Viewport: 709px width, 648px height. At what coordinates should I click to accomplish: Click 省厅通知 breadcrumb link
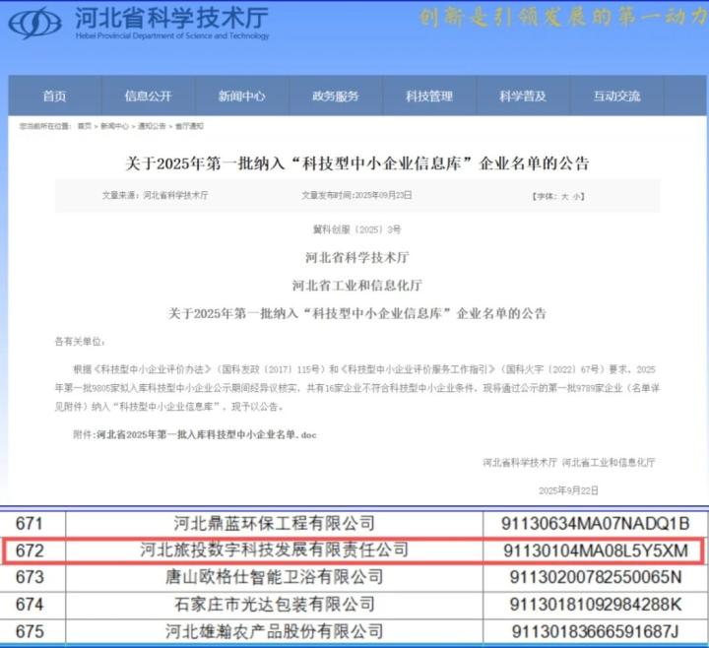click(188, 127)
